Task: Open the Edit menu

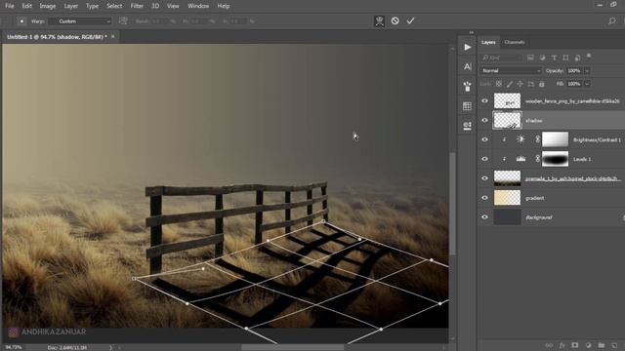Action: click(x=26, y=6)
